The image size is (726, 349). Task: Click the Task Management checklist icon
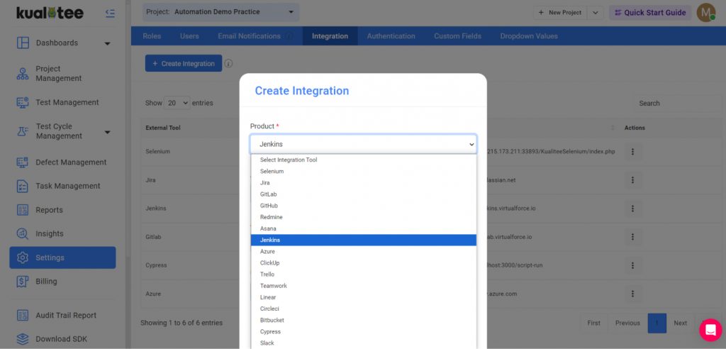[x=23, y=186]
